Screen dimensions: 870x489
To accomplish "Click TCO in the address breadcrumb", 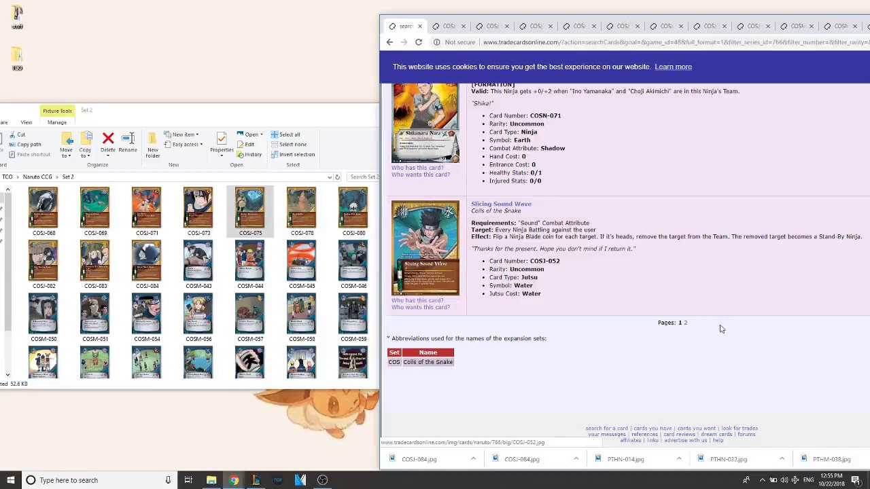I will pos(7,177).
